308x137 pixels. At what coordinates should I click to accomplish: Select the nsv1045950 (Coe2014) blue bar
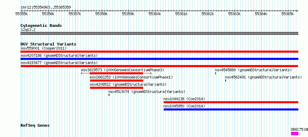click(231, 109)
